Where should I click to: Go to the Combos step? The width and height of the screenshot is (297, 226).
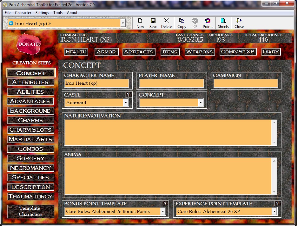(31, 149)
